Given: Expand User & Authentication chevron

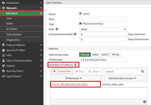Looking at the screenshot, I should pyautogui.click(x=41, y=61).
